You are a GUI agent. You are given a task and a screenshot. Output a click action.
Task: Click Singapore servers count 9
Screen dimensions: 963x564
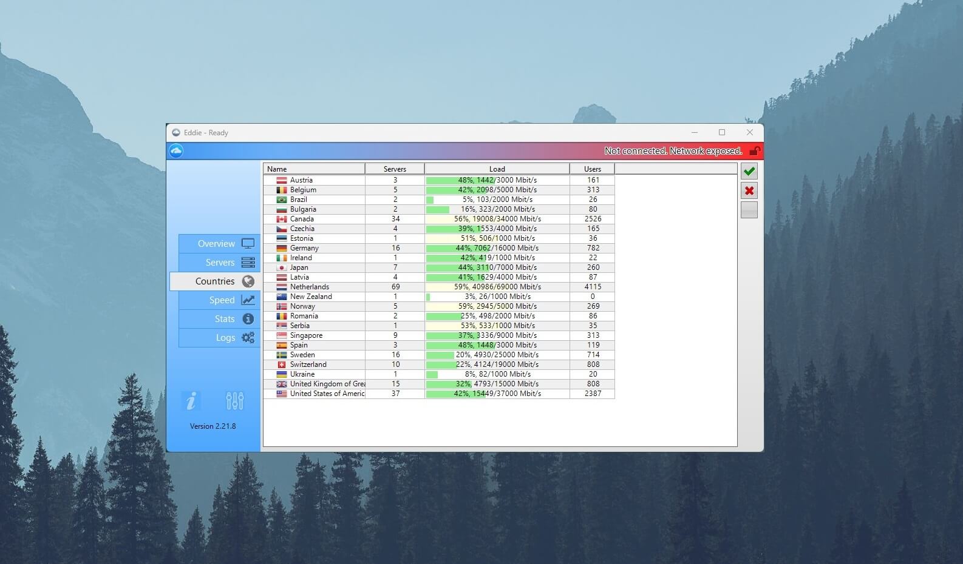pyautogui.click(x=395, y=335)
